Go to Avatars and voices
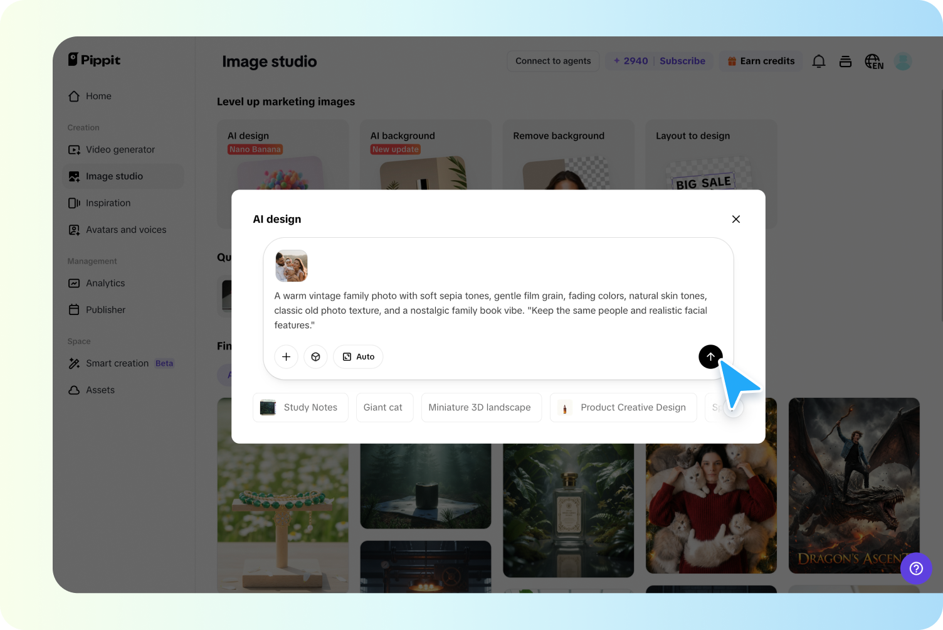The image size is (943, 630). [x=117, y=230]
